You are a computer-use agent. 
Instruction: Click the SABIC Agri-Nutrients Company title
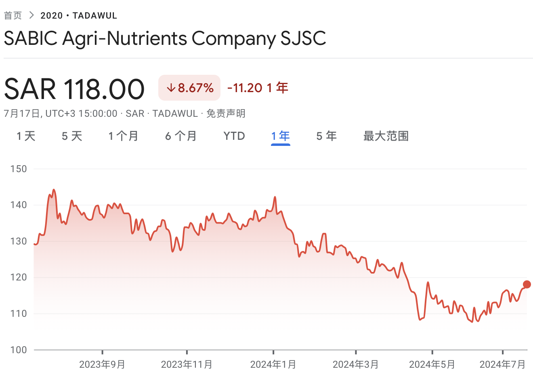tap(165, 39)
